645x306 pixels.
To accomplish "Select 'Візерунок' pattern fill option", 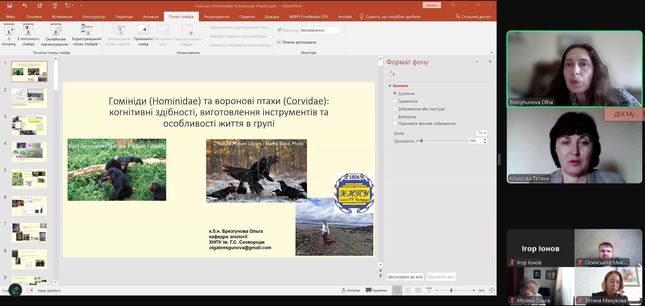I will pos(395,117).
